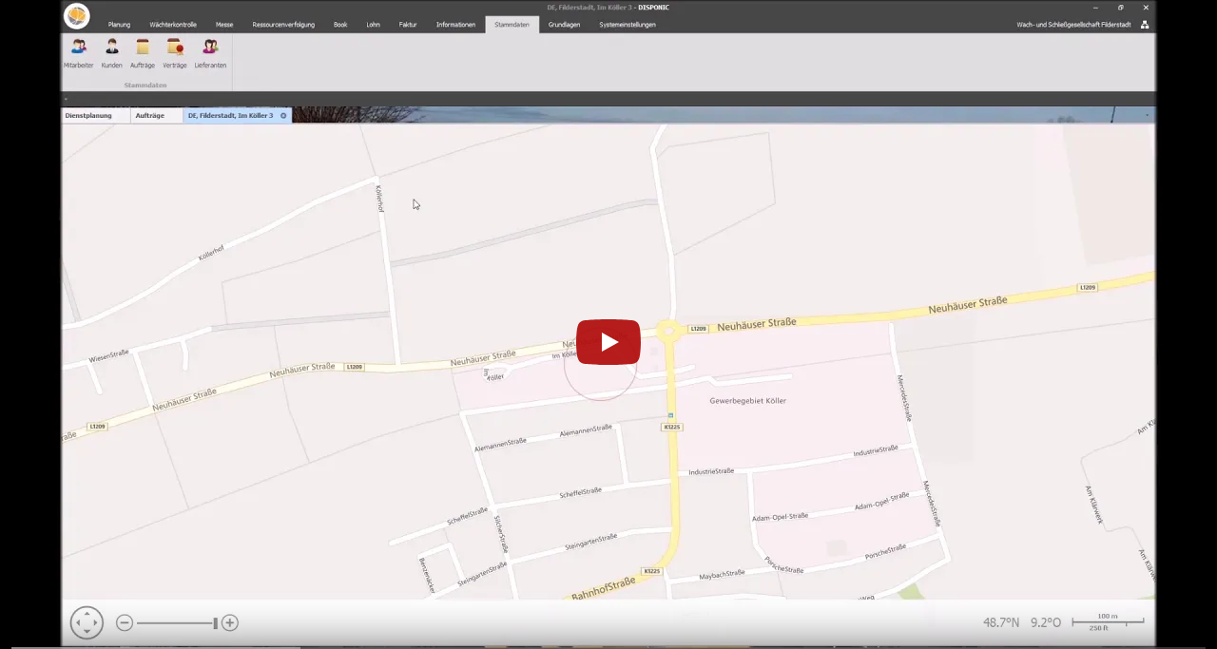The height and width of the screenshot is (649, 1217).
Task: Collapse the ribbon using the small arrow below it
Action: (66, 99)
